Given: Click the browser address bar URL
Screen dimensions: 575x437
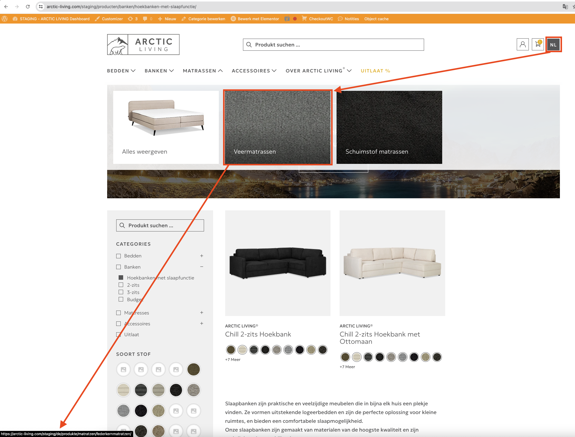Looking at the screenshot, I should pyautogui.click(x=121, y=6).
